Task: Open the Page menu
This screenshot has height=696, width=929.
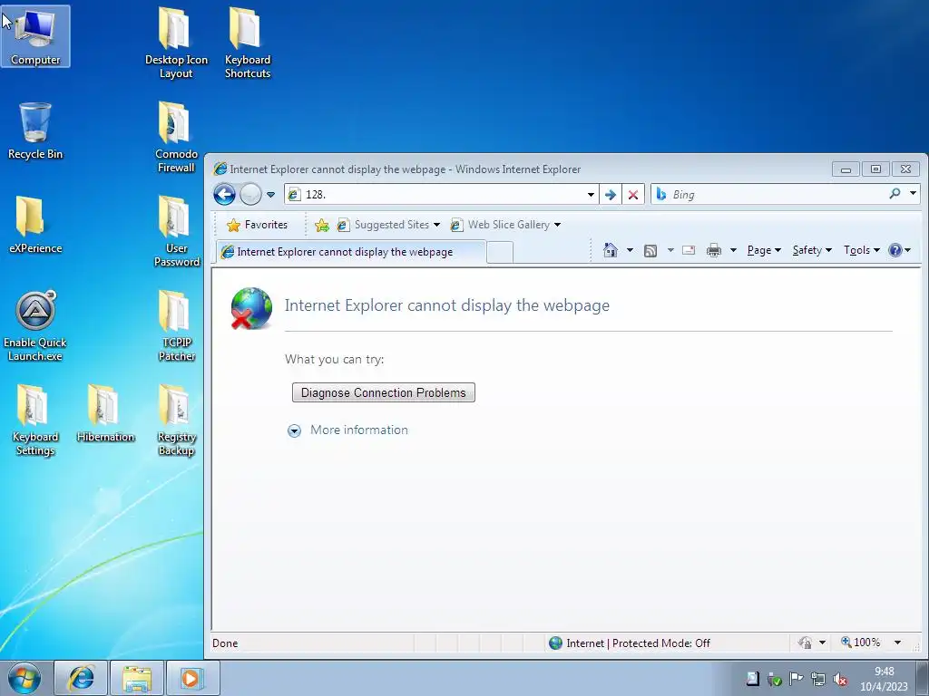Action: (x=764, y=250)
